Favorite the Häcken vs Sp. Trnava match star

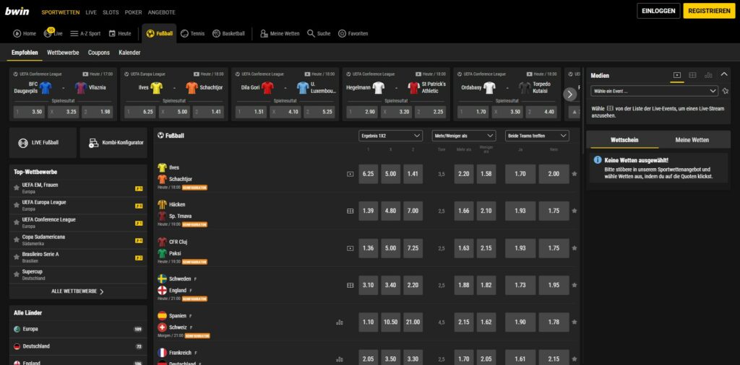575,211
